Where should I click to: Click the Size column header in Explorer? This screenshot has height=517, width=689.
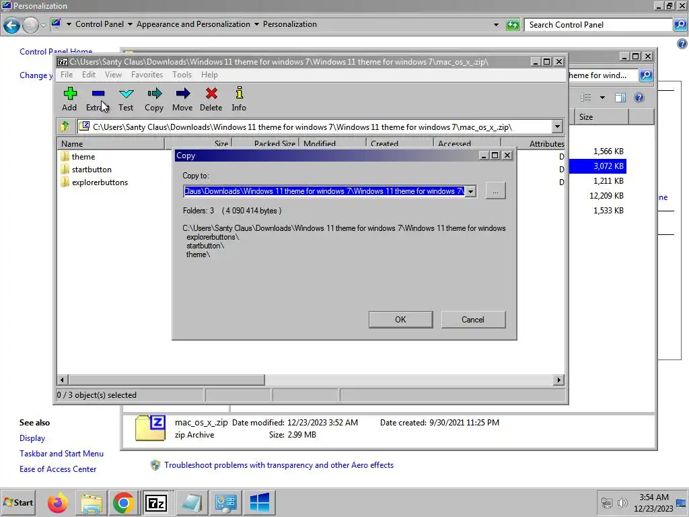(602, 117)
